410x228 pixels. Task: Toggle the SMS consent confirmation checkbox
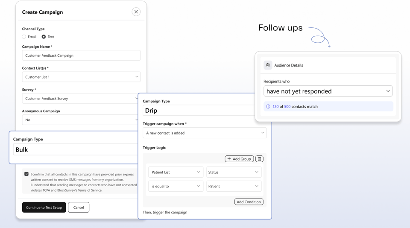click(26, 174)
